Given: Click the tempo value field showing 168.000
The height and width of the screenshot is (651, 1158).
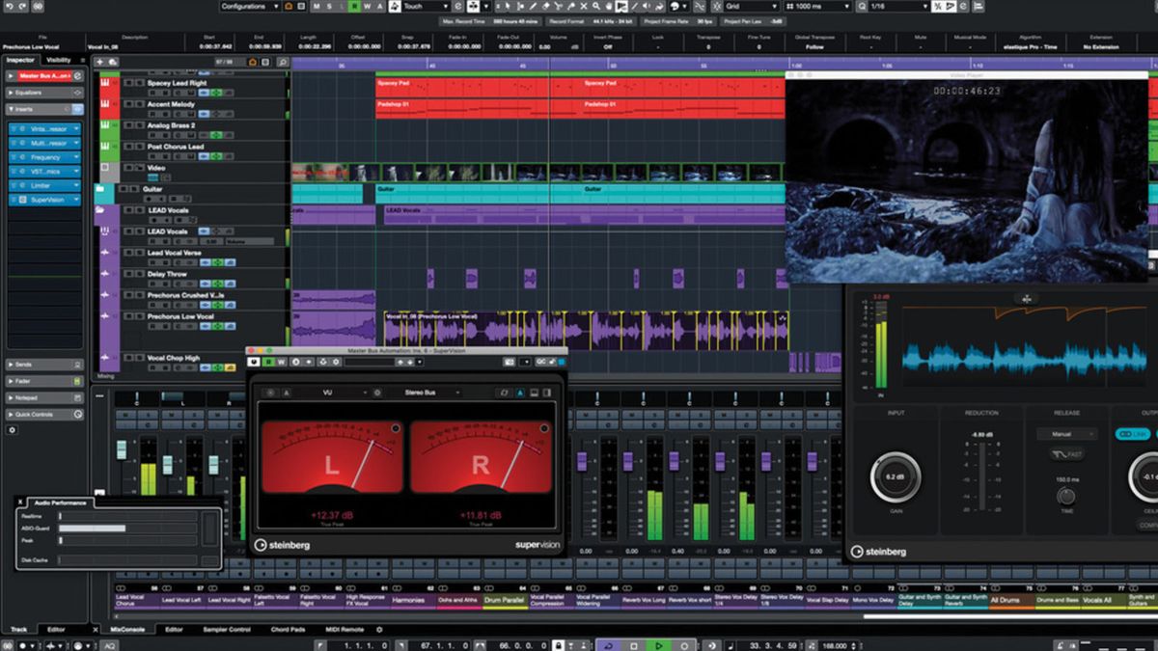Looking at the screenshot, I should point(835,644).
